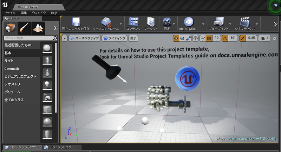
Task: Expand Modes panel overflow chevron
Action: 55,28
